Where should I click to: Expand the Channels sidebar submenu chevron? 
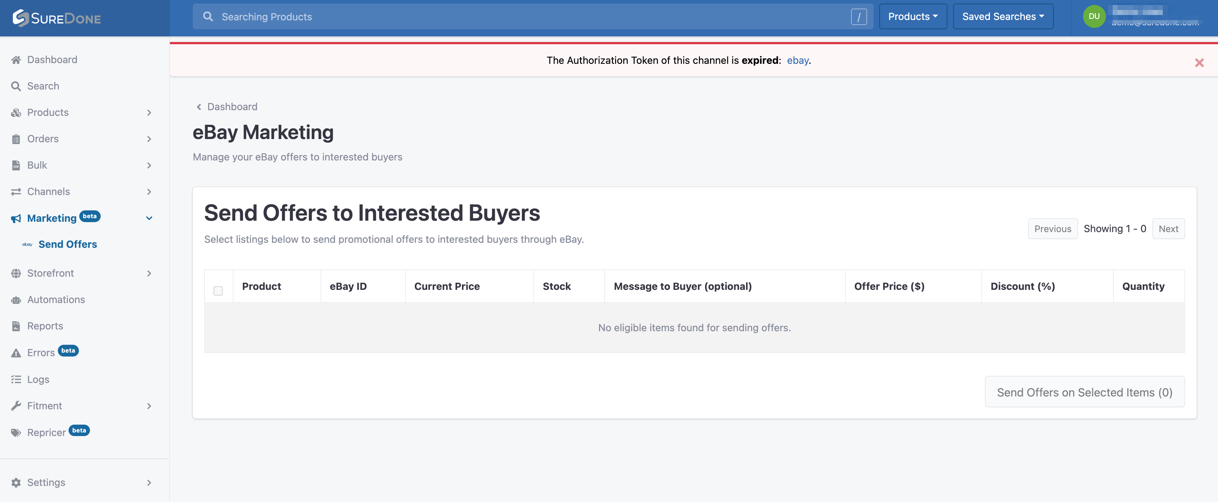tap(149, 192)
